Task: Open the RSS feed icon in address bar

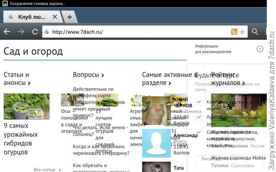Action: tap(234, 32)
